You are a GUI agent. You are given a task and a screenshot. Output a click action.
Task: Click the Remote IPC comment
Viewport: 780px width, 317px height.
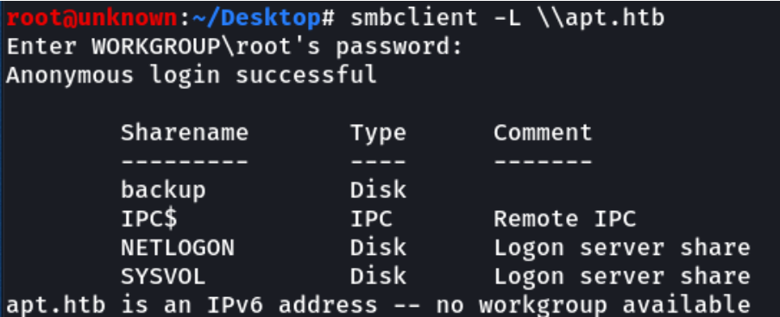pos(564,219)
